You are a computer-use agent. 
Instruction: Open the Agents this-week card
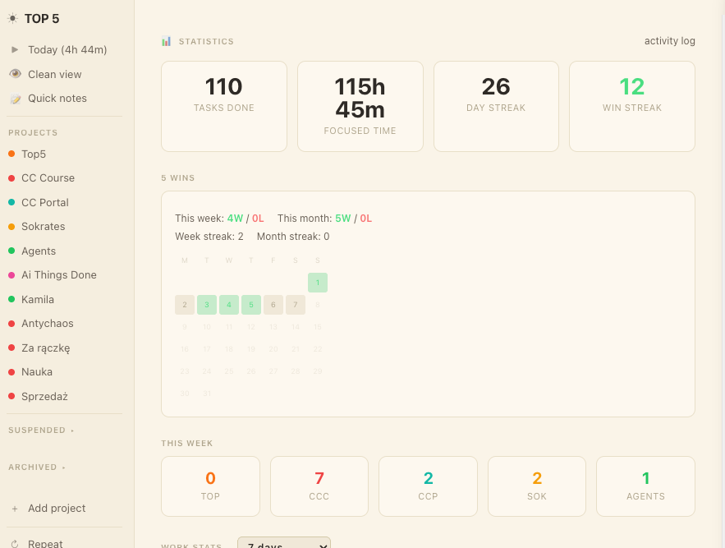[x=645, y=486]
